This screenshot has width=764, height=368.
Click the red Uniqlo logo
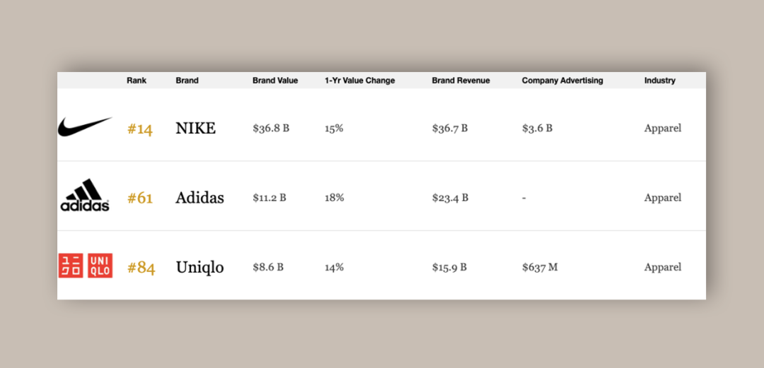click(x=85, y=266)
